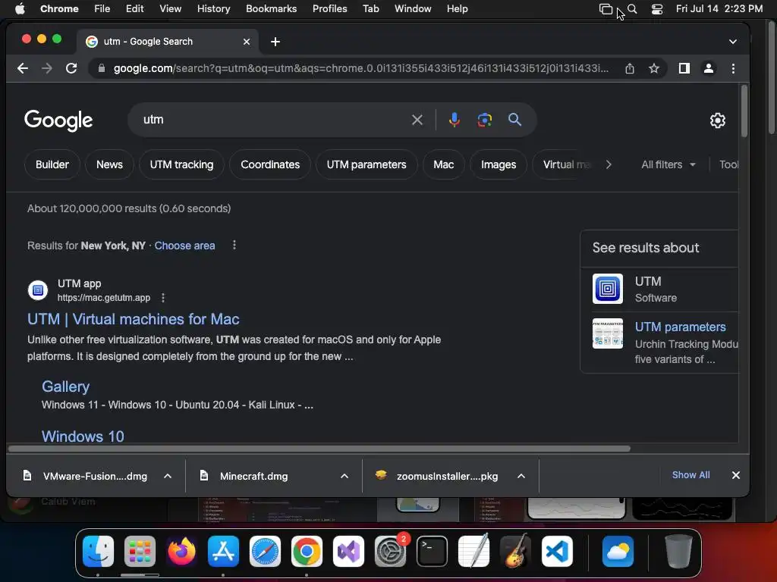Select the Builder filter chip

(x=52, y=164)
